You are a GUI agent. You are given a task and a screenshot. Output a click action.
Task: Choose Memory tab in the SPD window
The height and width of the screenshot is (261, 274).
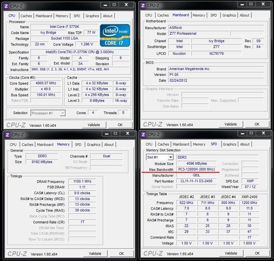(199, 144)
